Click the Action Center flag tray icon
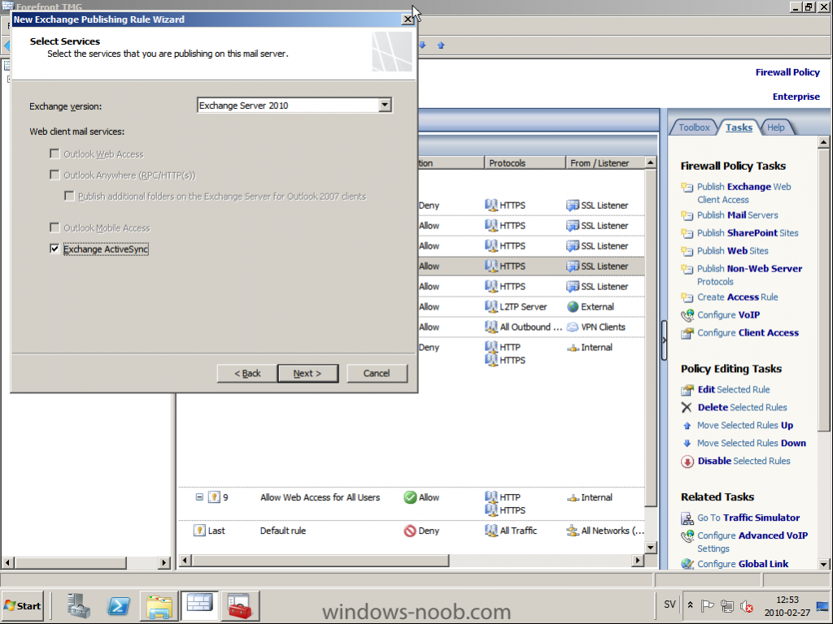The image size is (833, 624). point(707,606)
